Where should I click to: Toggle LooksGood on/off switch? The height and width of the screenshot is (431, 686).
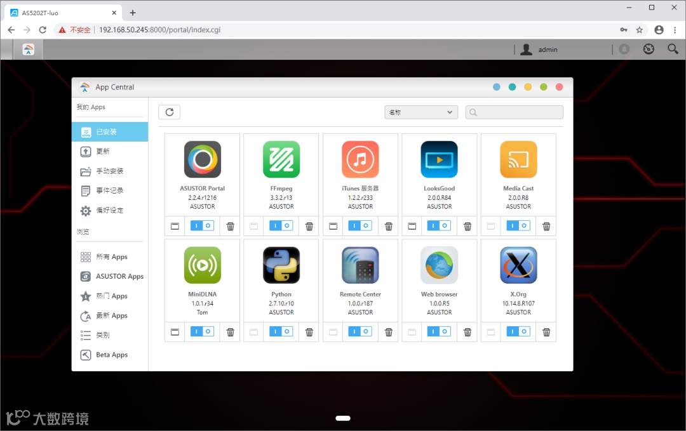440,225
